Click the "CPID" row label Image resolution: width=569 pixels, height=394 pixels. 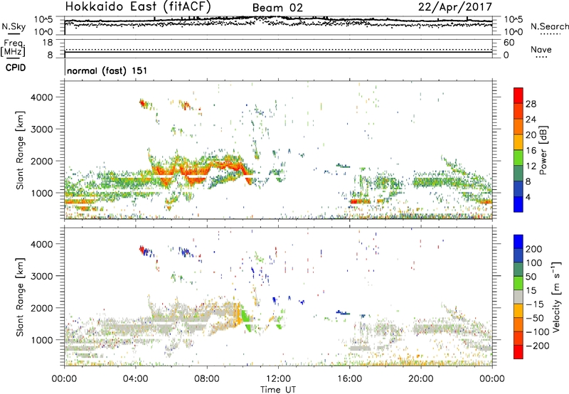16,68
